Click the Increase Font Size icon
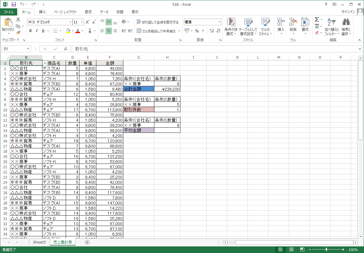The height and width of the screenshot is (253, 364). pyautogui.click(x=88, y=22)
